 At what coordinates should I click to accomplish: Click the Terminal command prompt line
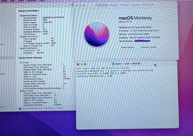pos(94,76)
